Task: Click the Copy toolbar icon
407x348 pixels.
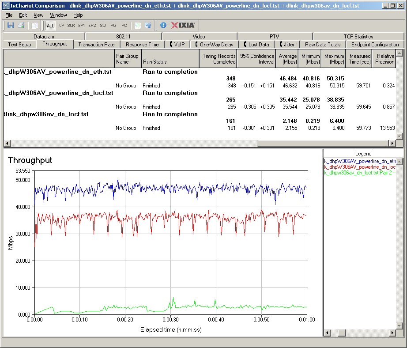Action: pyautogui.click(x=34, y=26)
